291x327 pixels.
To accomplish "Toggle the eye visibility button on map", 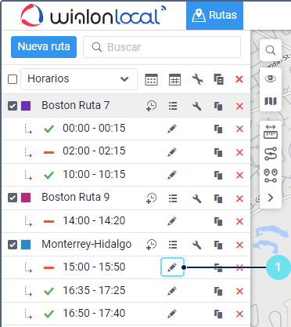I will pos(271,78).
